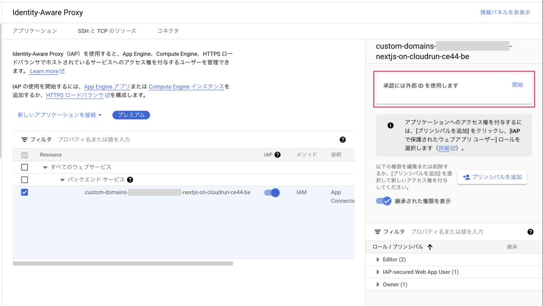Expand IAP-secured Web App User (1) role
The image size is (543, 306).
click(x=378, y=272)
